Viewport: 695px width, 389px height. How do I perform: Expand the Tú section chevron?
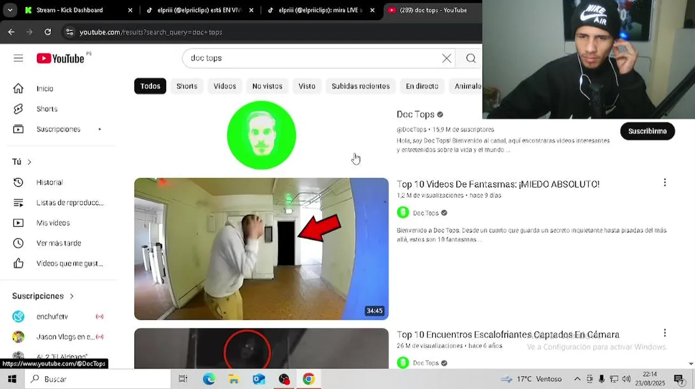pos(29,162)
